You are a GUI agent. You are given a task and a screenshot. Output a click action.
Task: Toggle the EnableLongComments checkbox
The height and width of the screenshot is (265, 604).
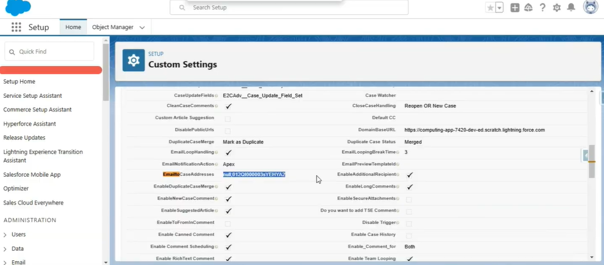pos(410,187)
